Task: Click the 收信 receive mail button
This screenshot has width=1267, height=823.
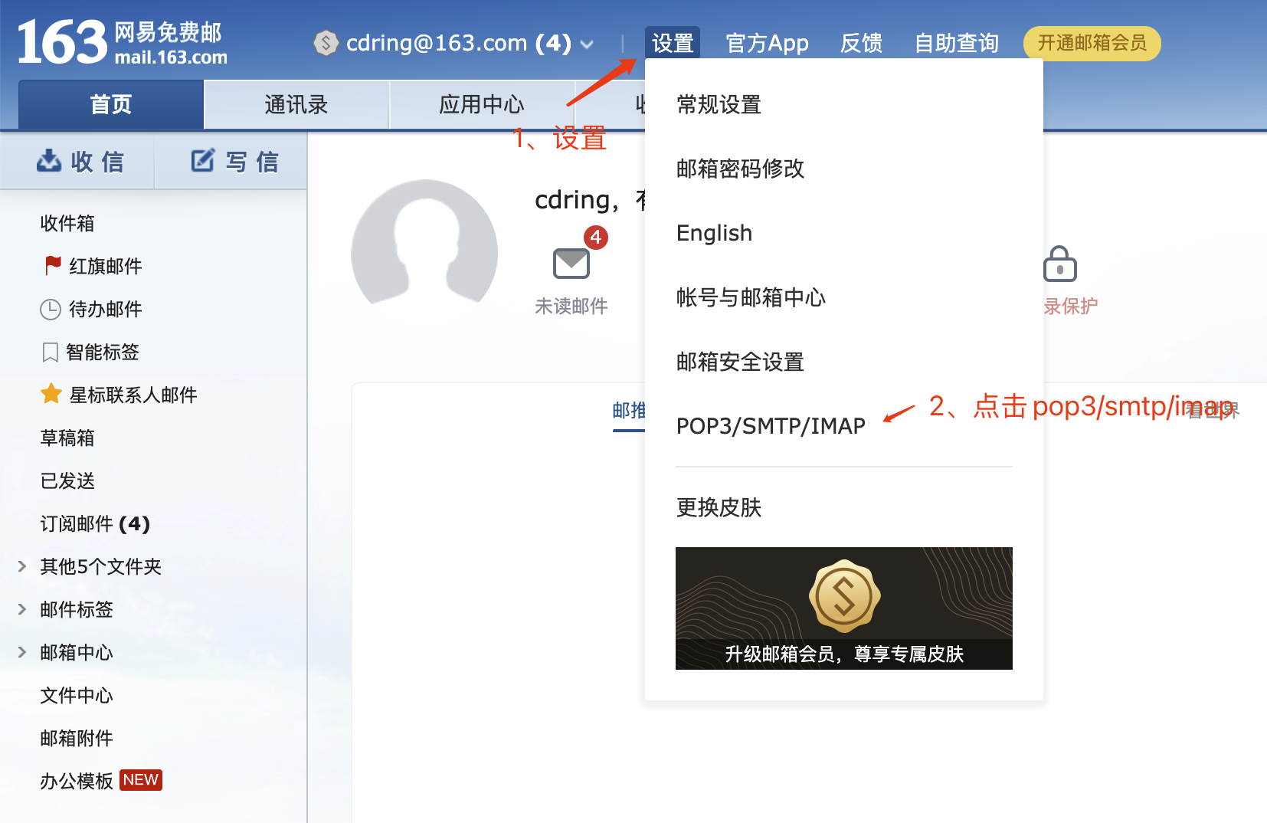Action: [x=79, y=162]
